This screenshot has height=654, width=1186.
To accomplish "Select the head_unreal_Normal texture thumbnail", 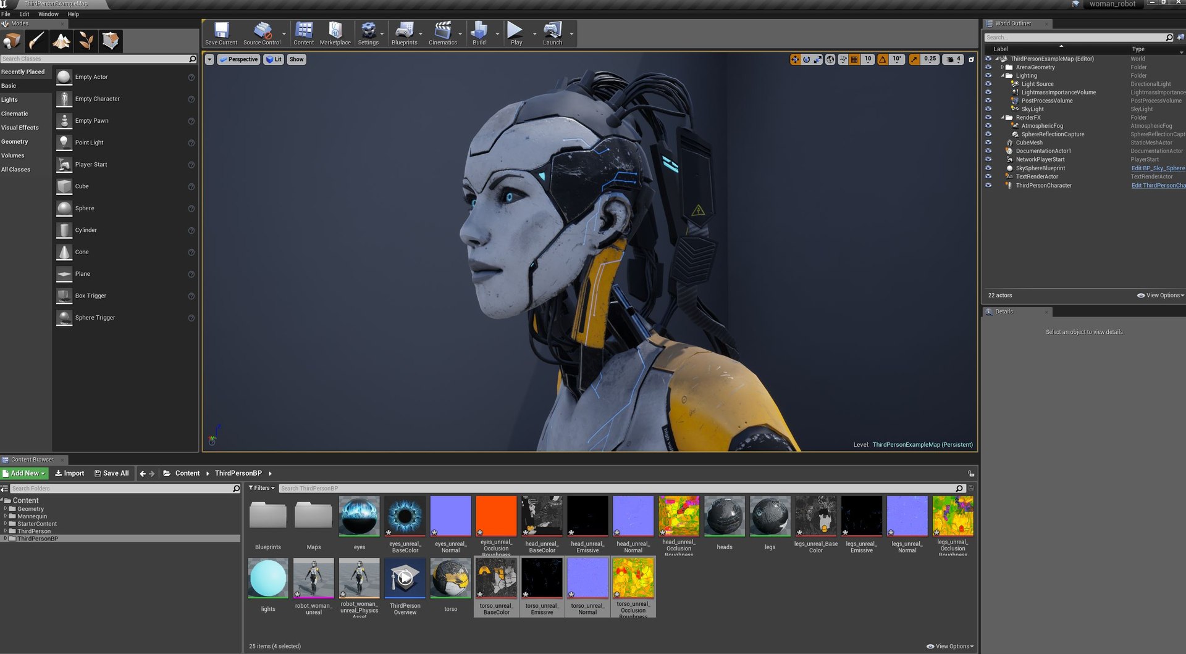I will [633, 516].
